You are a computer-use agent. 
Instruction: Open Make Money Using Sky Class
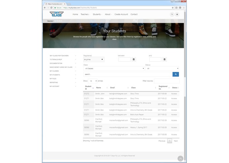pos(61,67)
